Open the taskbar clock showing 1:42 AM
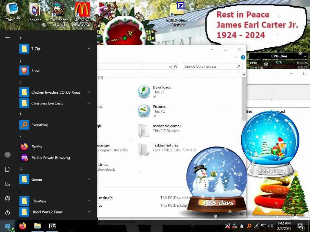310x232 pixels. point(284,226)
